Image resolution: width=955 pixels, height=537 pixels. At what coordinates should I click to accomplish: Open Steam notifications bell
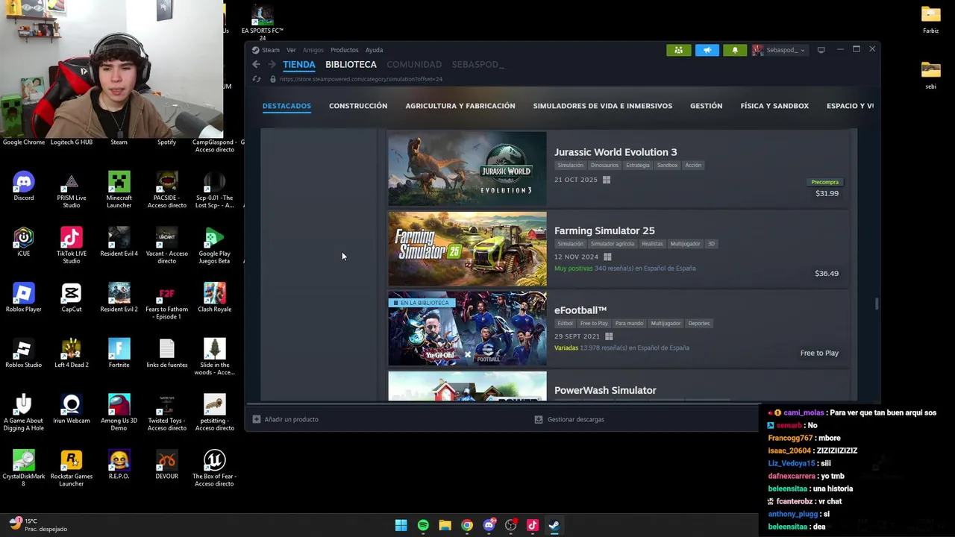tap(735, 50)
